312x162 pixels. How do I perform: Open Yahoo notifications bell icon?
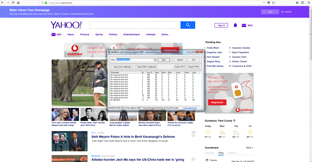pyautogui.click(x=235, y=25)
